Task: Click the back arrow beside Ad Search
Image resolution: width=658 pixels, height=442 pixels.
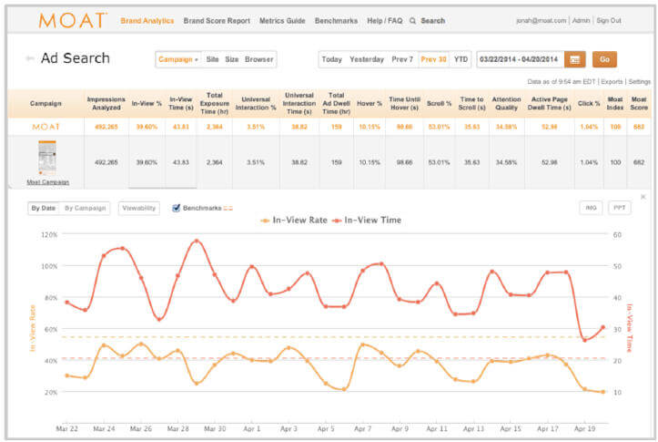Action: (30, 58)
